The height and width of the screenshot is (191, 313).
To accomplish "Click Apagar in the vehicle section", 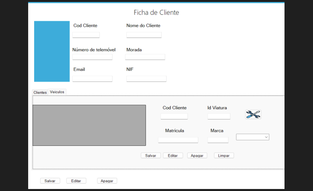I will 197,155.
